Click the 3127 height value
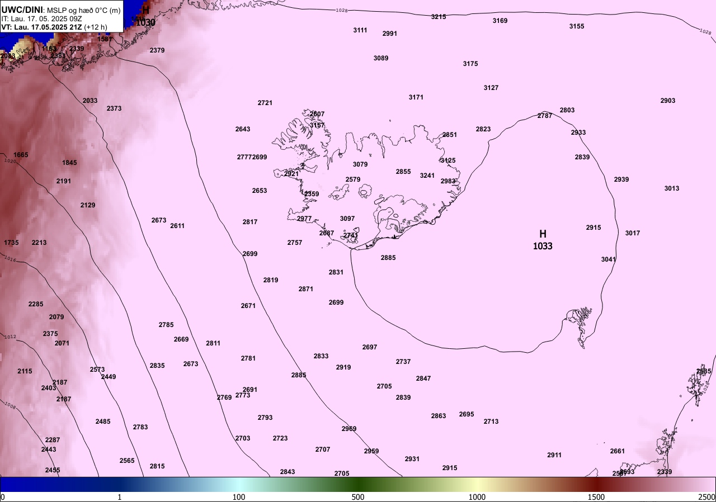 [x=491, y=88]
